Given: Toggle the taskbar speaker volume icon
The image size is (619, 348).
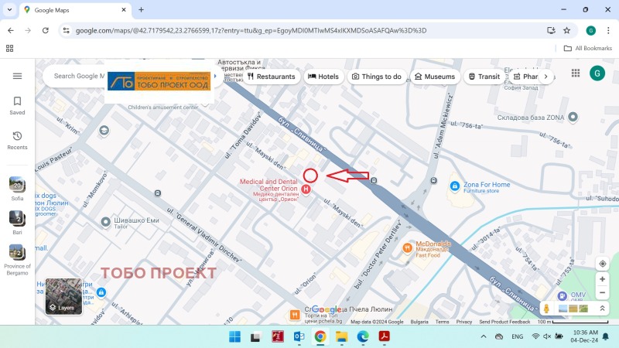Looking at the screenshot, I should click(547, 336).
